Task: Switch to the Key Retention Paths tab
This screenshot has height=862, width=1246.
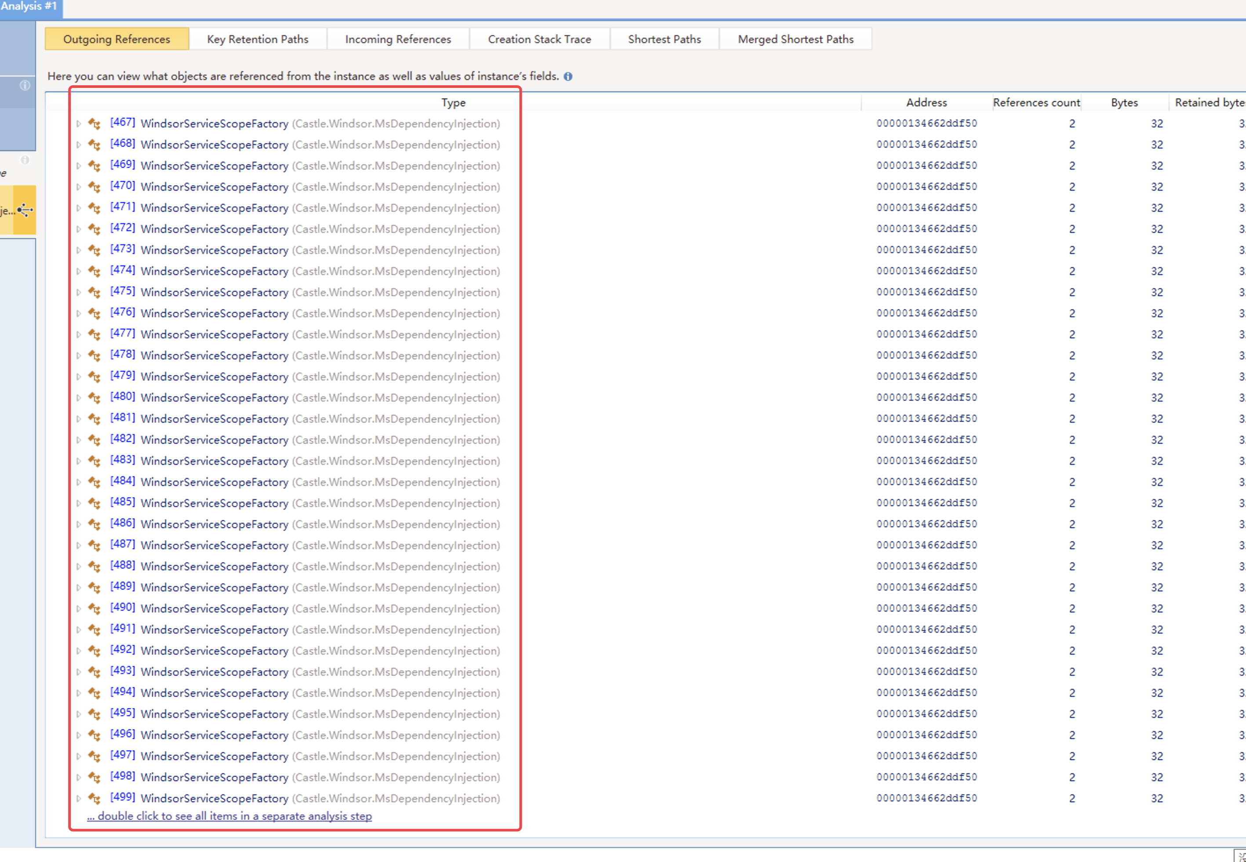Action: coord(257,38)
